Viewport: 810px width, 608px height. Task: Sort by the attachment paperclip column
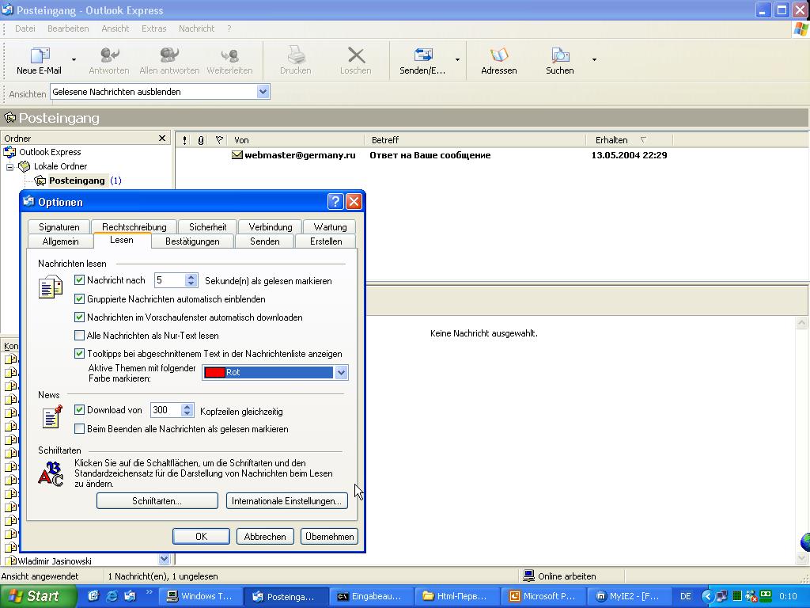(200, 140)
